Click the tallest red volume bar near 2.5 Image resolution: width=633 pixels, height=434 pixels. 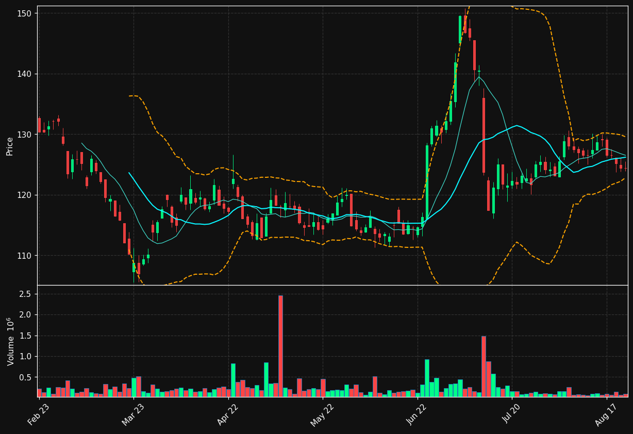click(x=280, y=346)
